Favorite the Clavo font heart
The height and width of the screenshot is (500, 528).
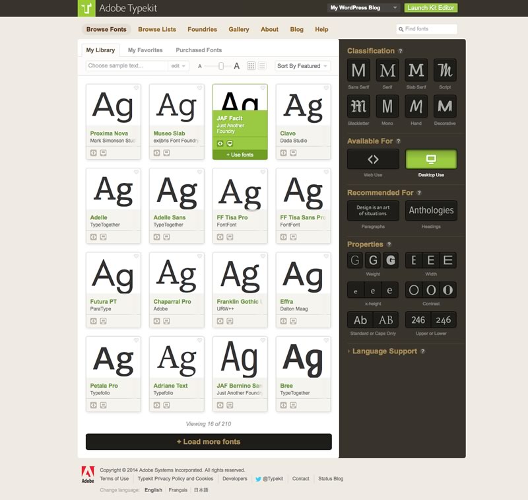point(326,88)
